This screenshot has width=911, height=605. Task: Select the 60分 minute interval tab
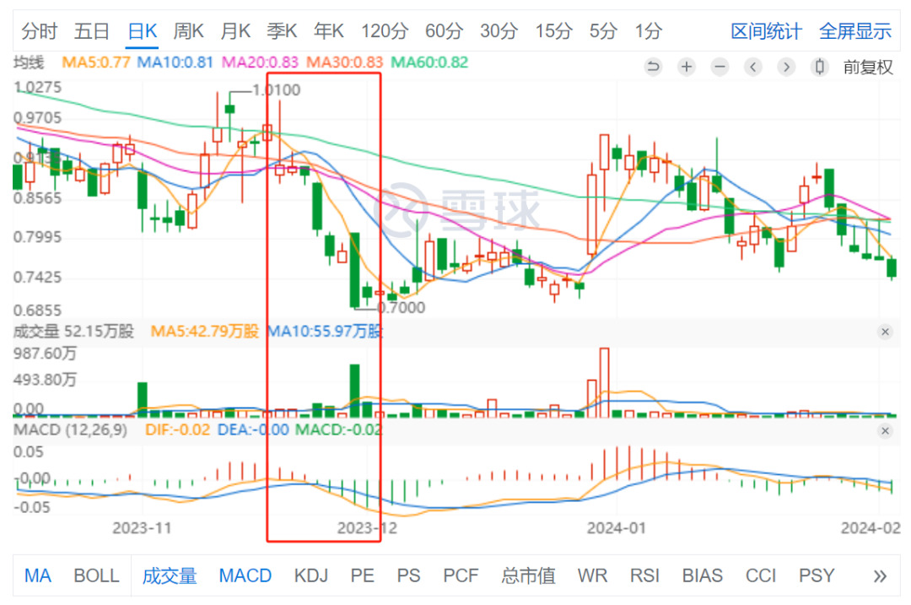tap(444, 31)
